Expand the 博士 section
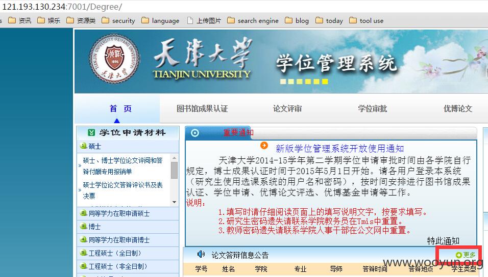The image size is (488, 277). [128, 227]
